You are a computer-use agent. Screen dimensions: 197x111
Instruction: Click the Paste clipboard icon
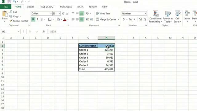coord(5,14)
